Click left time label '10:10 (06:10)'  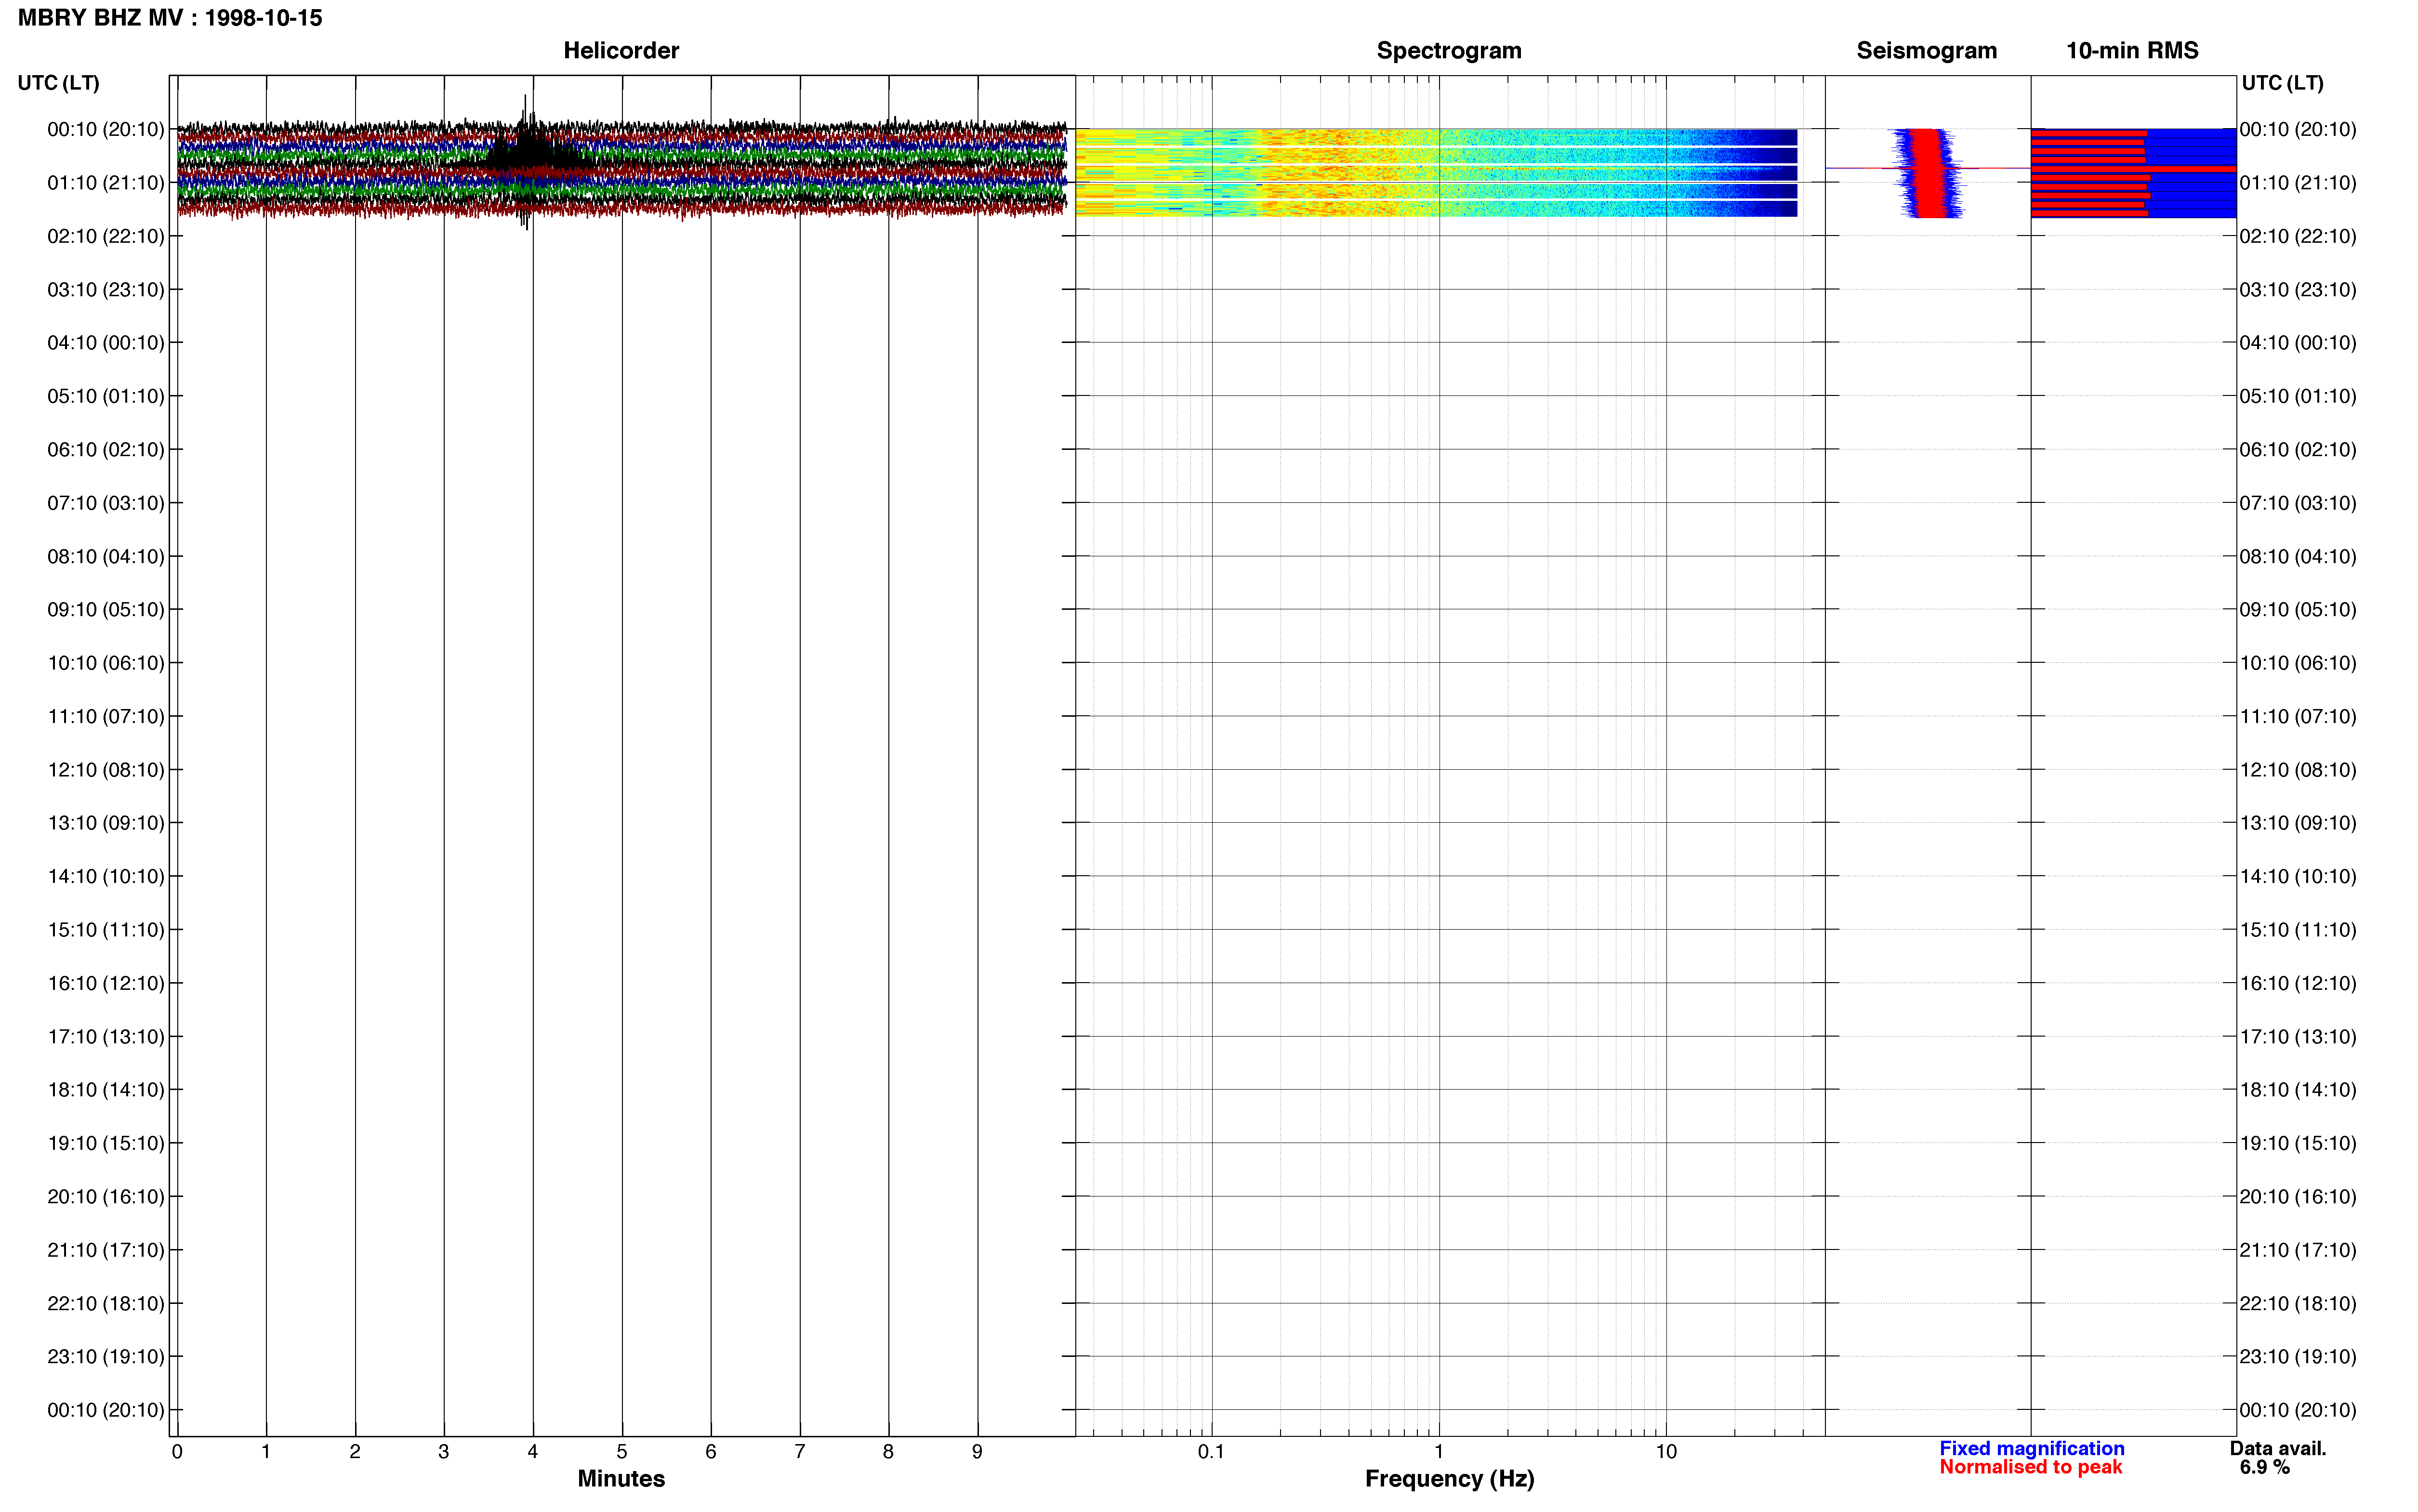click(x=106, y=663)
